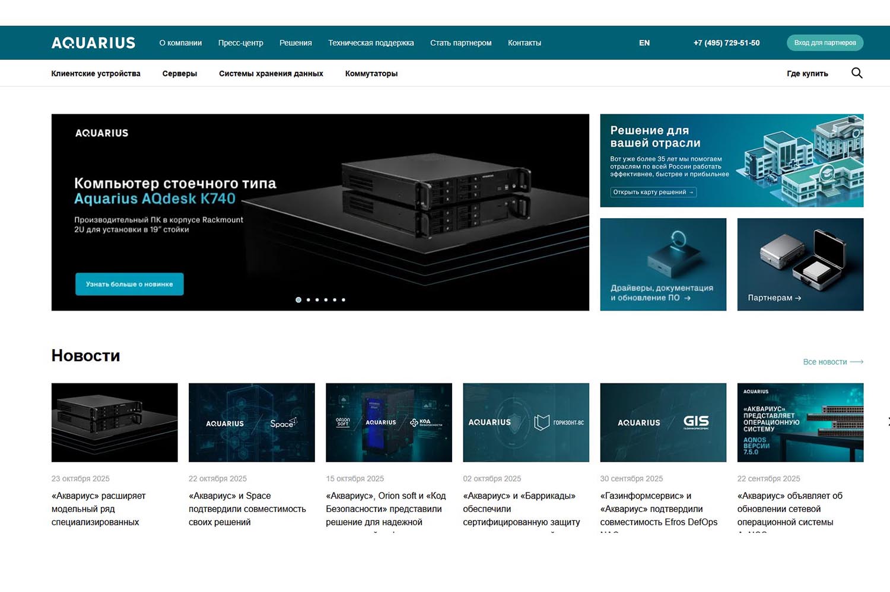890x592 pixels.
Task: Click Открыть карту решений button
Action: 653,192
